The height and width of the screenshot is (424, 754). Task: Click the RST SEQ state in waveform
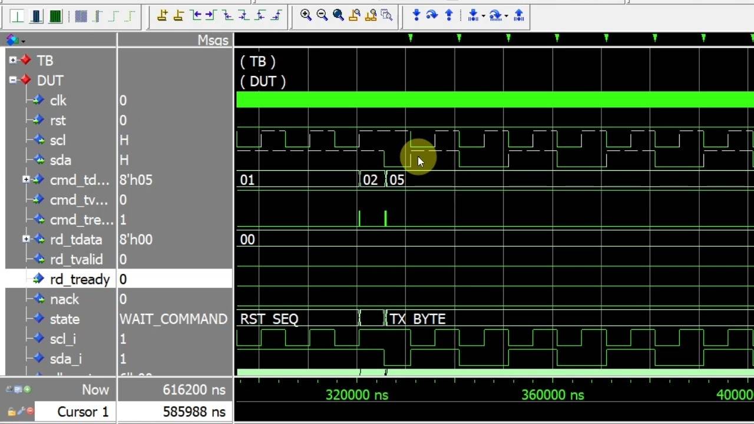[269, 319]
